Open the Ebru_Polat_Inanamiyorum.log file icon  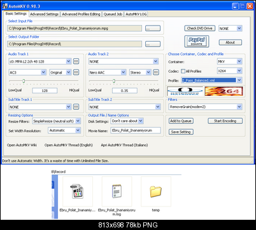tap(117, 191)
